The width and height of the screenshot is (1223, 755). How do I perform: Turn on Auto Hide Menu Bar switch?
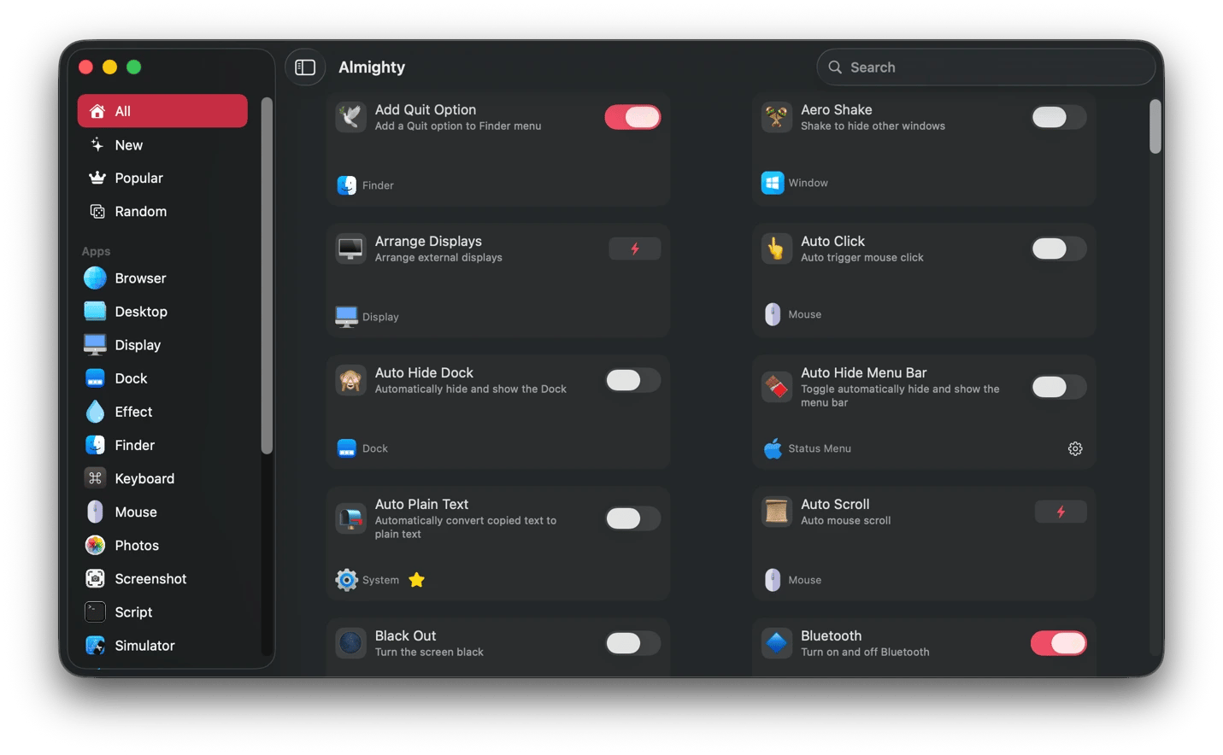pyautogui.click(x=1058, y=387)
